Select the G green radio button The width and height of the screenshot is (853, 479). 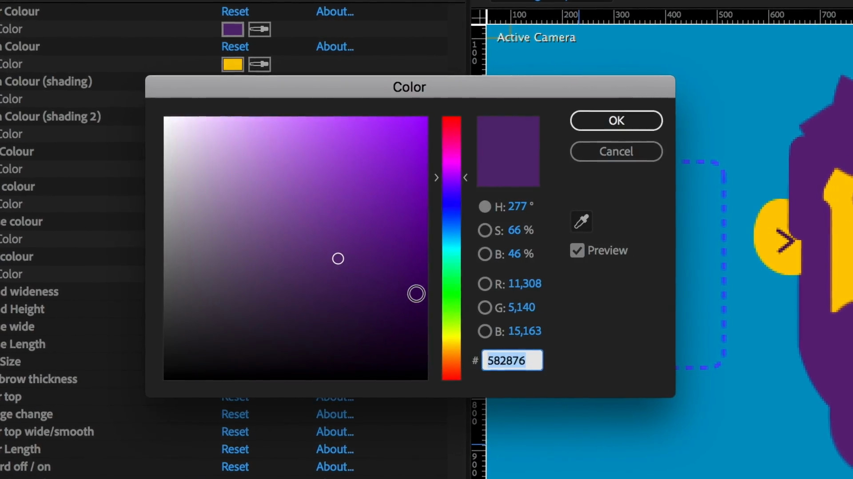(485, 307)
